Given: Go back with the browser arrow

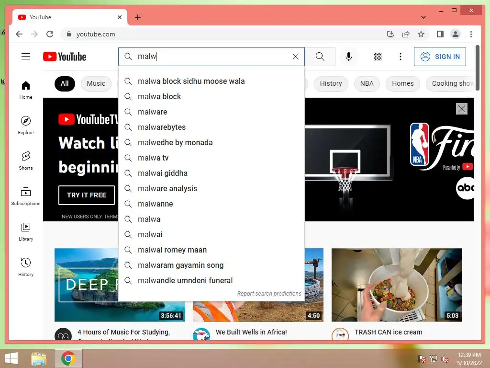Looking at the screenshot, I should pos(19,34).
